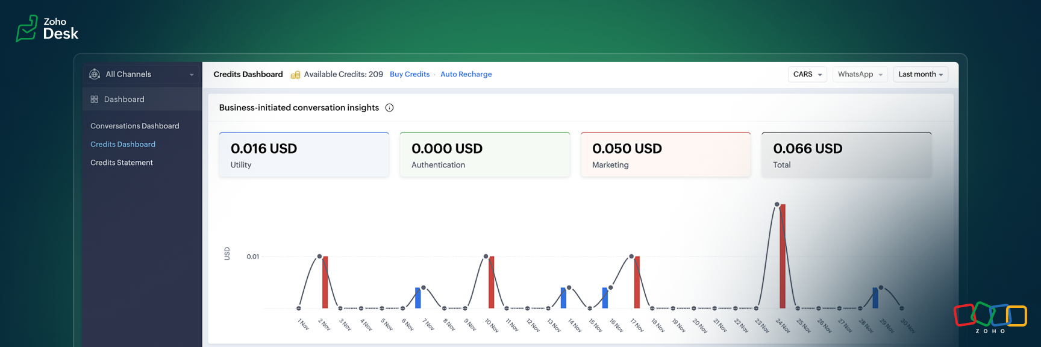
Task: Click the red bar at 2 Nov
Action: (325, 283)
